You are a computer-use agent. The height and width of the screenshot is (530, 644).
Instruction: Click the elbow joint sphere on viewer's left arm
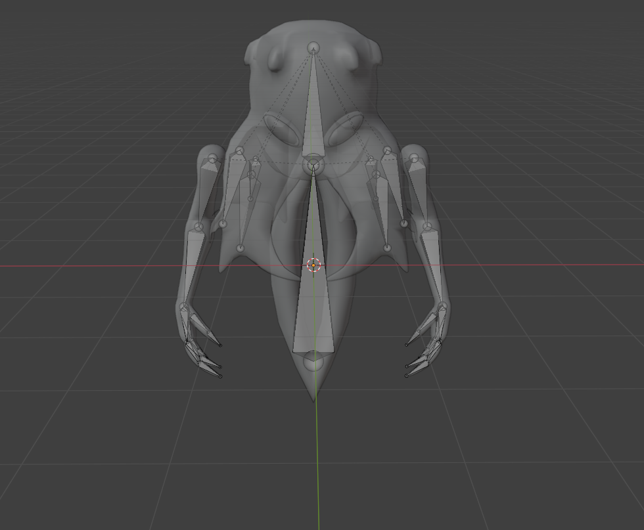click(x=198, y=227)
